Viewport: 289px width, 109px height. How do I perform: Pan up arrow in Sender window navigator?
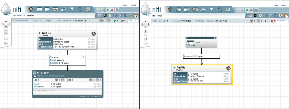click(x=6, y=21)
